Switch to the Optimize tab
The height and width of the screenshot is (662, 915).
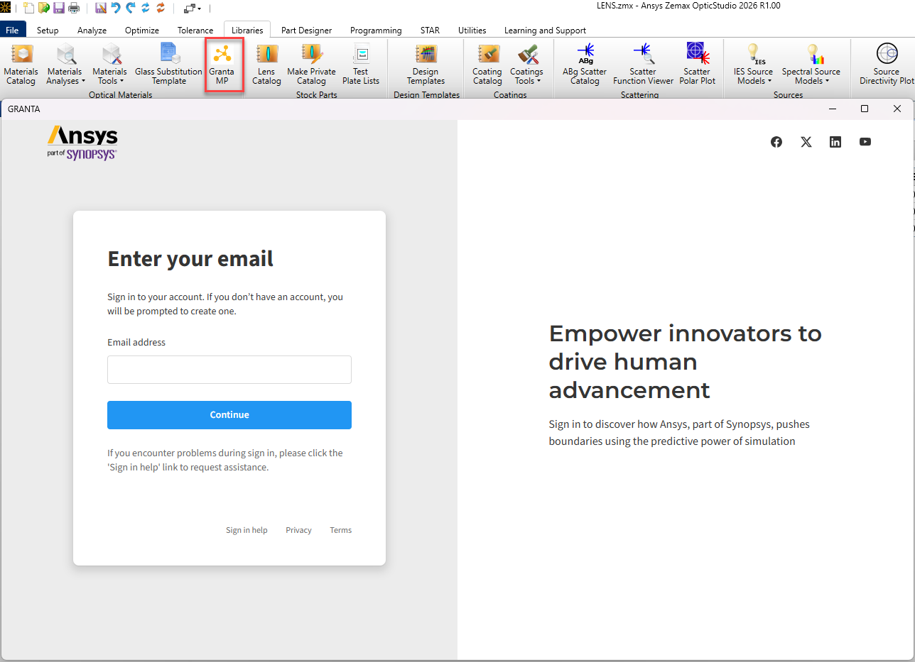(x=141, y=30)
